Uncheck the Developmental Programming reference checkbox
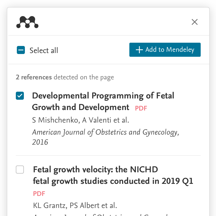216x216 pixels. [20, 96]
